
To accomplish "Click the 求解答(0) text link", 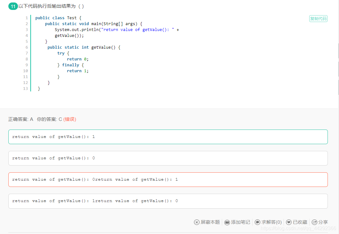I will click(271, 222).
